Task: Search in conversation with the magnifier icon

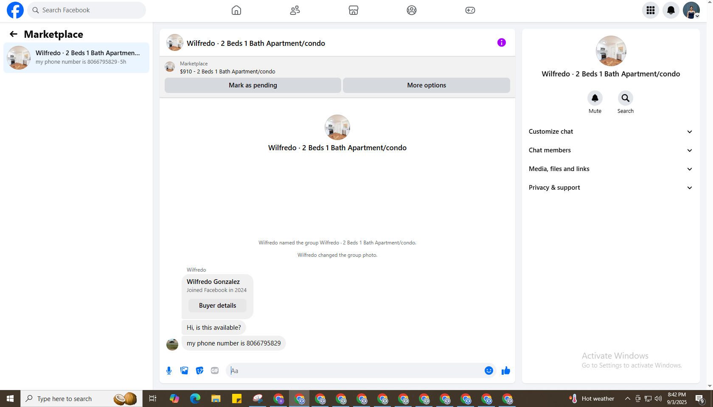Action: point(626,98)
